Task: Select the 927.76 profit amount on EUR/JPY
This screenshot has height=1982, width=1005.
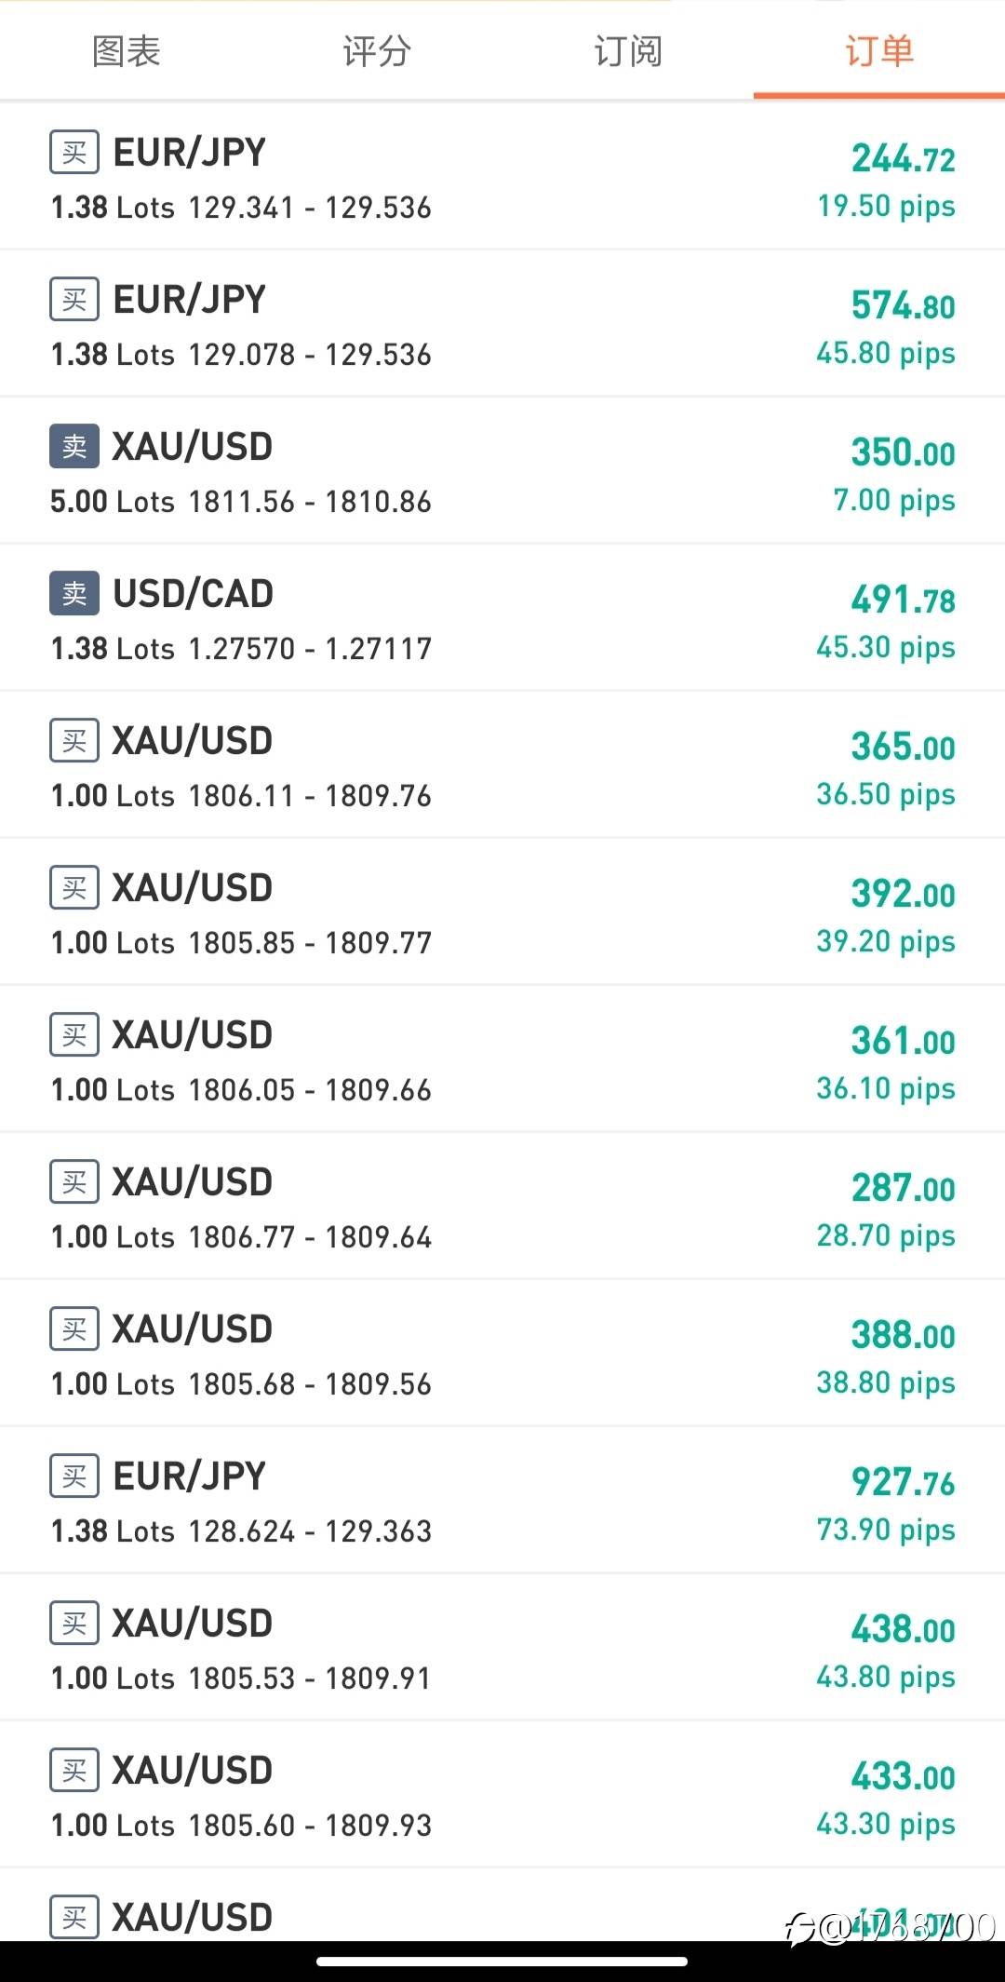Action: click(x=904, y=1481)
